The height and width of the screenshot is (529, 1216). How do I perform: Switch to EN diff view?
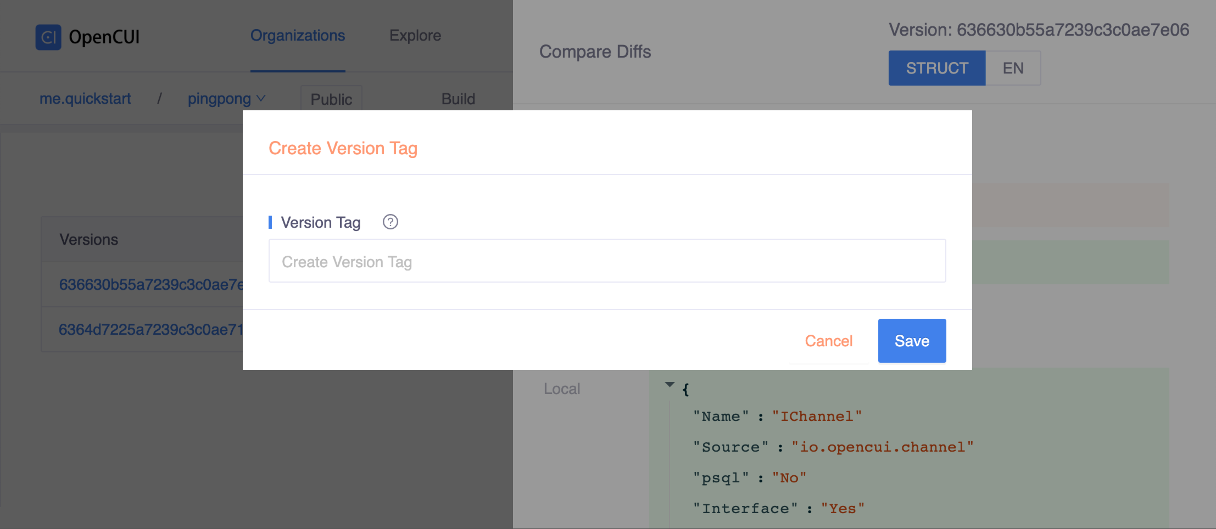[1013, 68]
